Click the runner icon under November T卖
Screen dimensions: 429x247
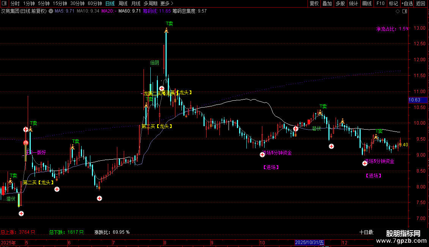pyautogui.click(x=320, y=112)
